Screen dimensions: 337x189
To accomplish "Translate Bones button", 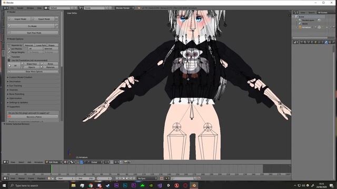I will click(49, 64).
